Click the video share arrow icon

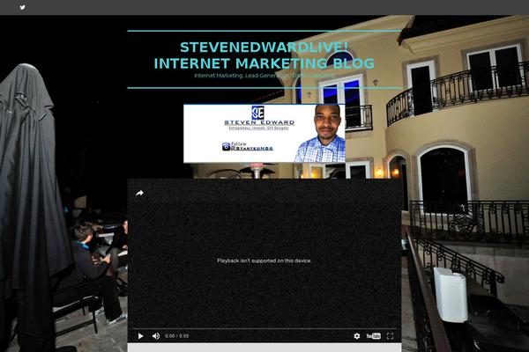click(139, 194)
